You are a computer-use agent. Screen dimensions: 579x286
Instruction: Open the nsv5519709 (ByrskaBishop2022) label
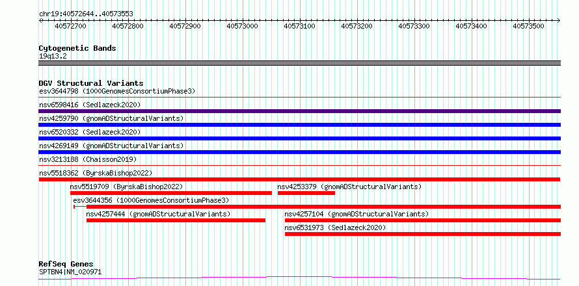pyautogui.click(x=127, y=187)
